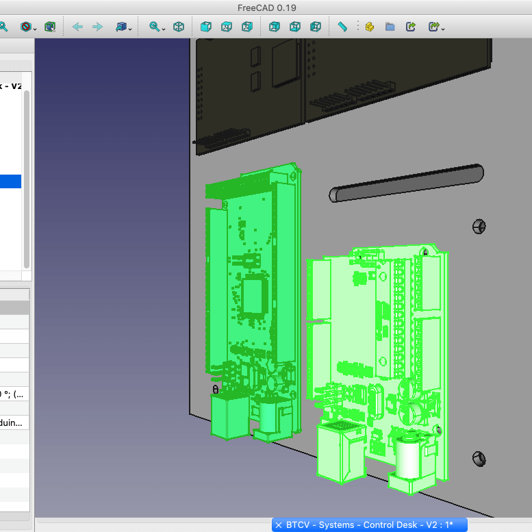Set the view to top
Screen dimensions: 532x532
pos(227,27)
